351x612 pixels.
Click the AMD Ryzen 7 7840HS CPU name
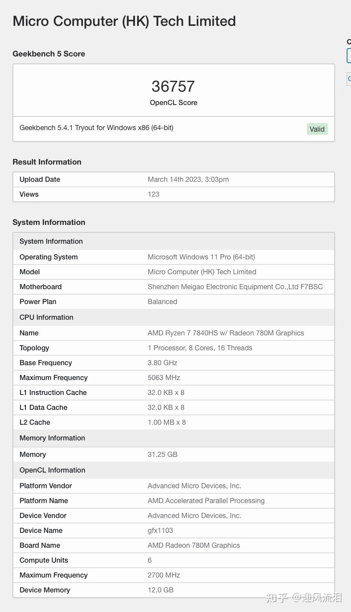coord(226,333)
